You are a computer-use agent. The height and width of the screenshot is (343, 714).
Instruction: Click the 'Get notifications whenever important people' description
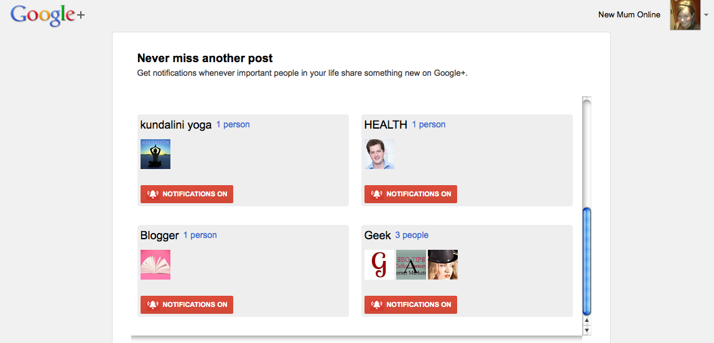(302, 73)
